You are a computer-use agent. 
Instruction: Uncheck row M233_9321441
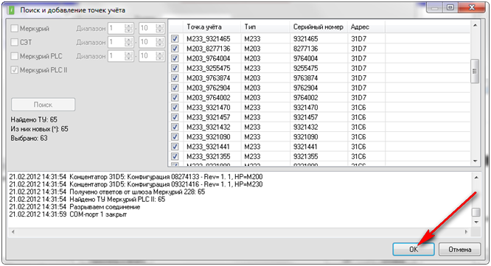pyautogui.click(x=175, y=147)
